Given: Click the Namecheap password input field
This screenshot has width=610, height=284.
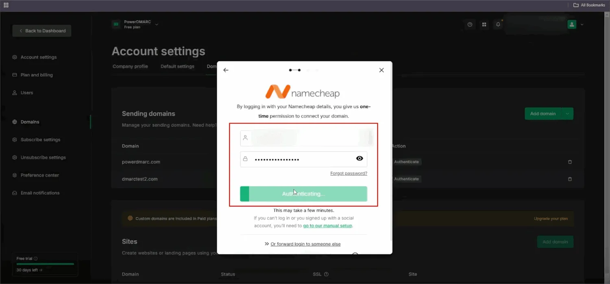Looking at the screenshot, I should click(x=304, y=159).
